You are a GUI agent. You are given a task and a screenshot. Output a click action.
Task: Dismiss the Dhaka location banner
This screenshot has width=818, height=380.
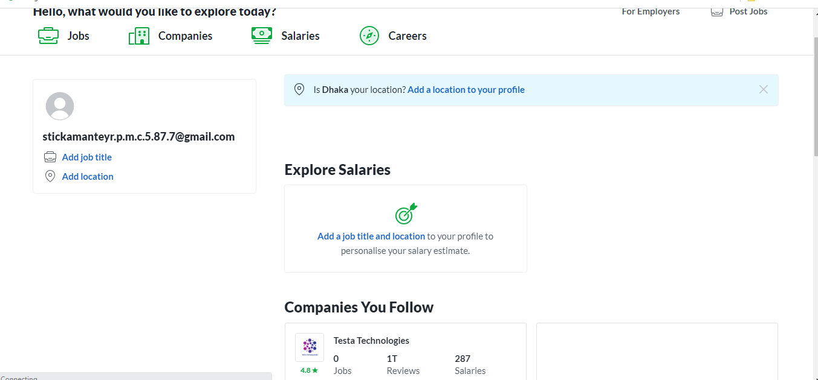(x=764, y=90)
